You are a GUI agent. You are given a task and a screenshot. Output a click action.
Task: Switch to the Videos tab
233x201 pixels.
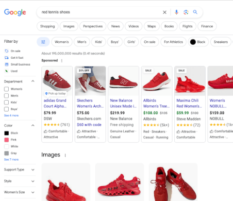point(133,26)
